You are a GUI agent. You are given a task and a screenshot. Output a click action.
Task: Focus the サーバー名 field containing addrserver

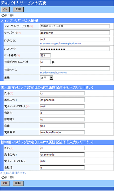click(x=75, y=33)
